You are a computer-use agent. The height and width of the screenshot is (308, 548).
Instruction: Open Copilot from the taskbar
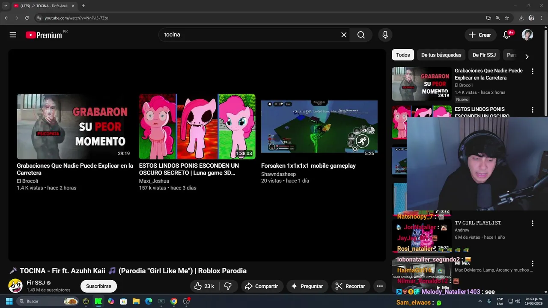111,301
